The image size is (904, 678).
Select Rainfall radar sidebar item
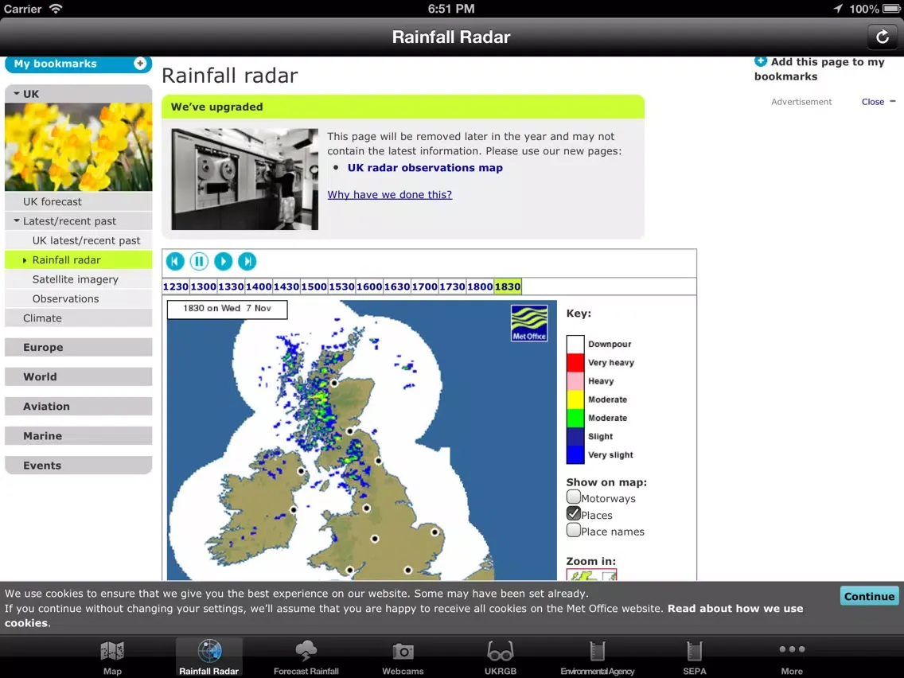pyautogui.click(x=79, y=260)
